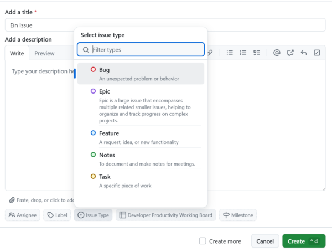Open the Milestone selector

coord(238,215)
